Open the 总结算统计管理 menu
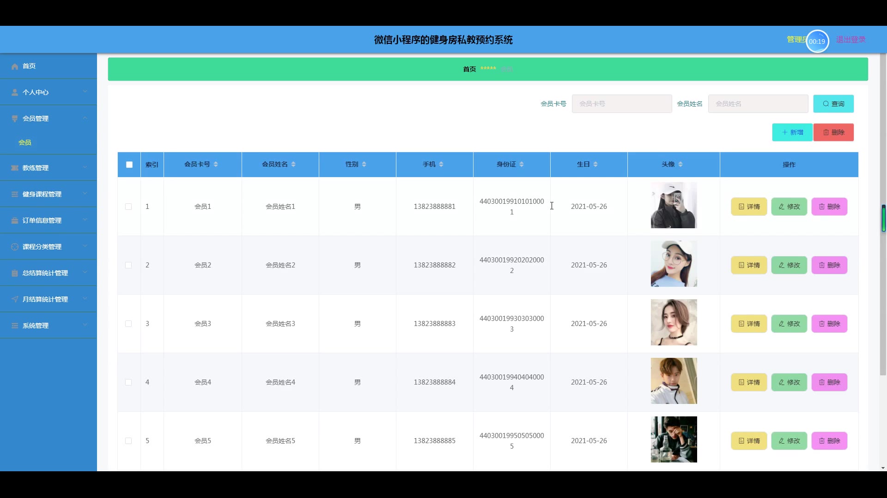887x498 pixels. [45, 273]
